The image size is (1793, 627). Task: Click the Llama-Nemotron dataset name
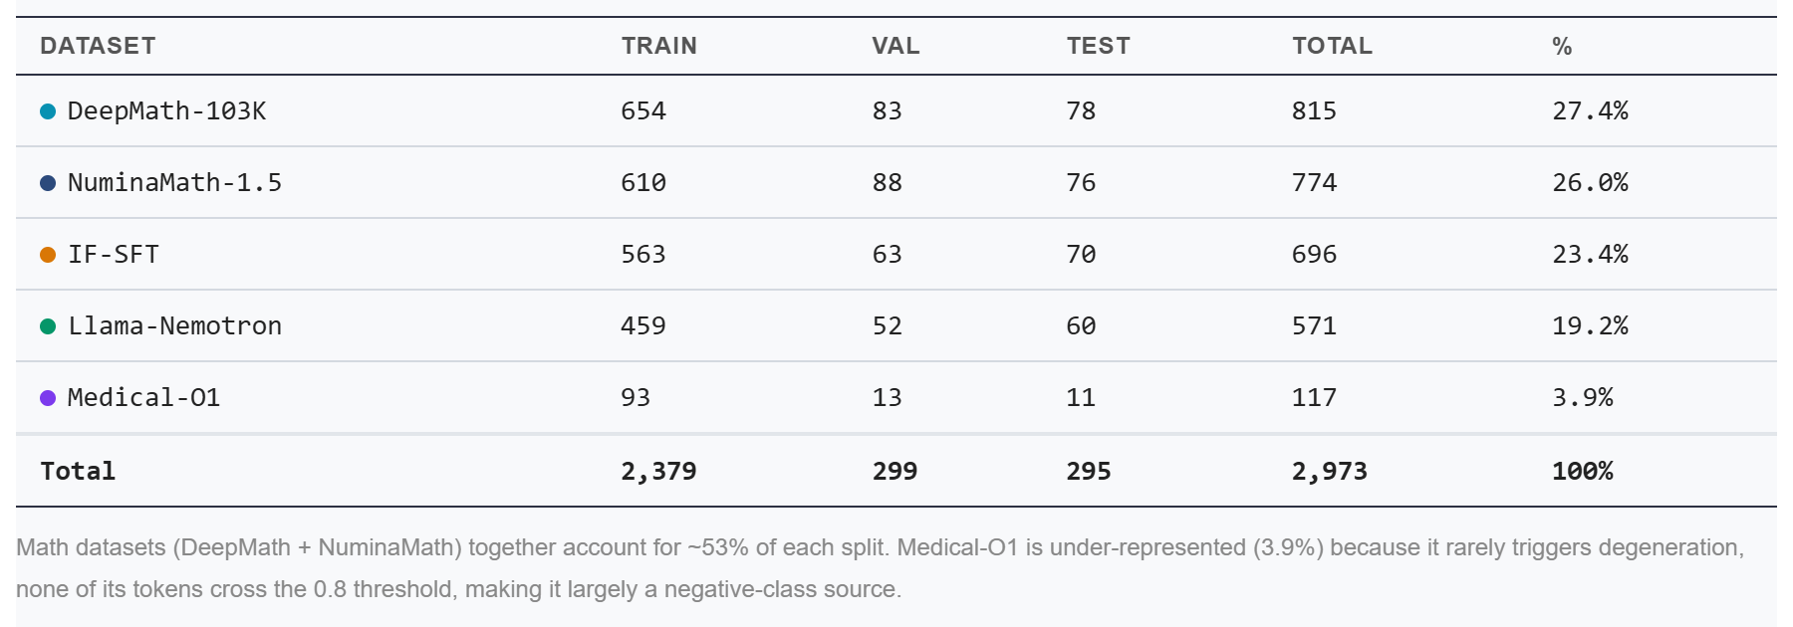pos(174,325)
